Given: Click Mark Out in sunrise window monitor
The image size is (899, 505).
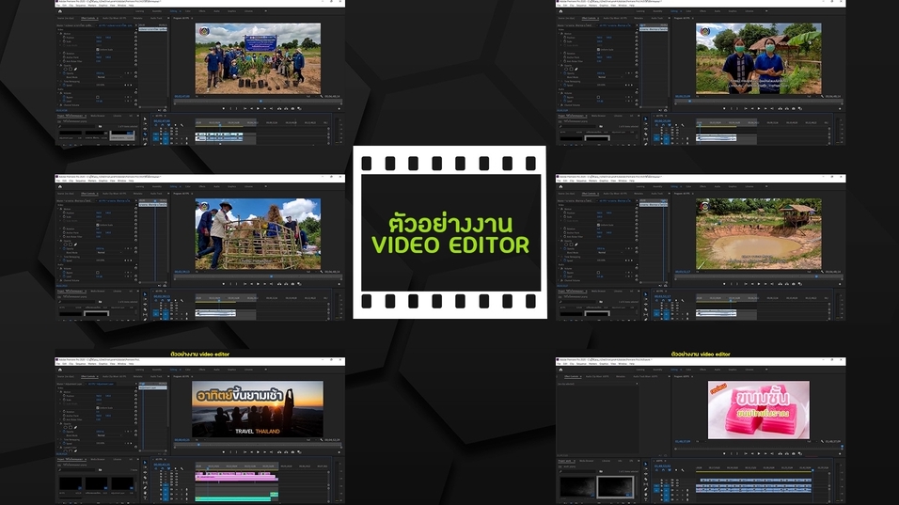Looking at the screenshot, I should (236, 451).
